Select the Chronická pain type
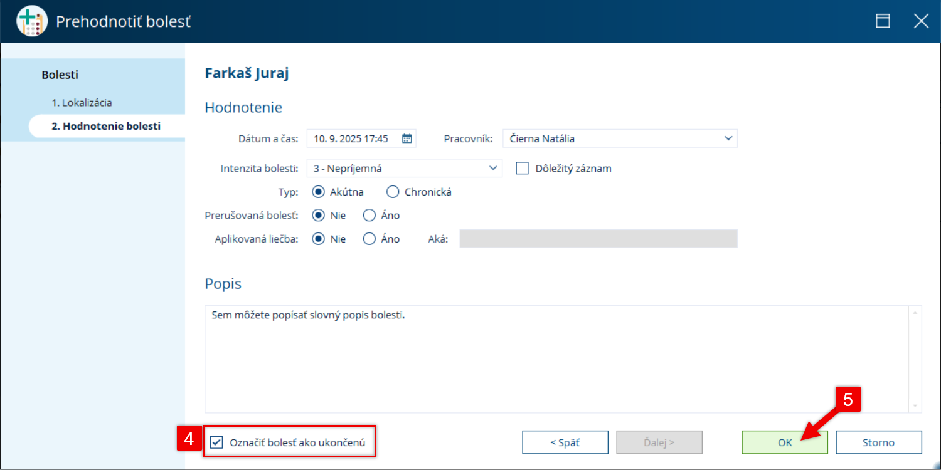This screenshot has height=470, width=941. click(393, 192)
